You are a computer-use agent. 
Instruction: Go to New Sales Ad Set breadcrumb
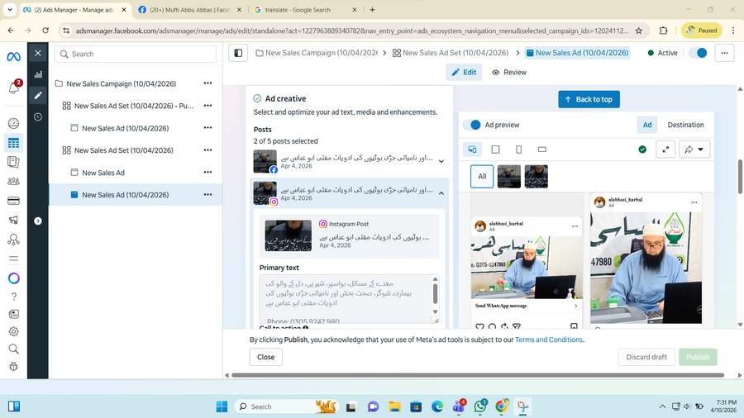click(451, 53)
